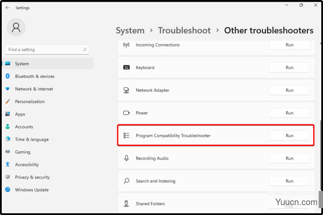This screenshot has height=215, width=323.
Task: Select the Keyboard row label
Action: (x=145, y=68)
